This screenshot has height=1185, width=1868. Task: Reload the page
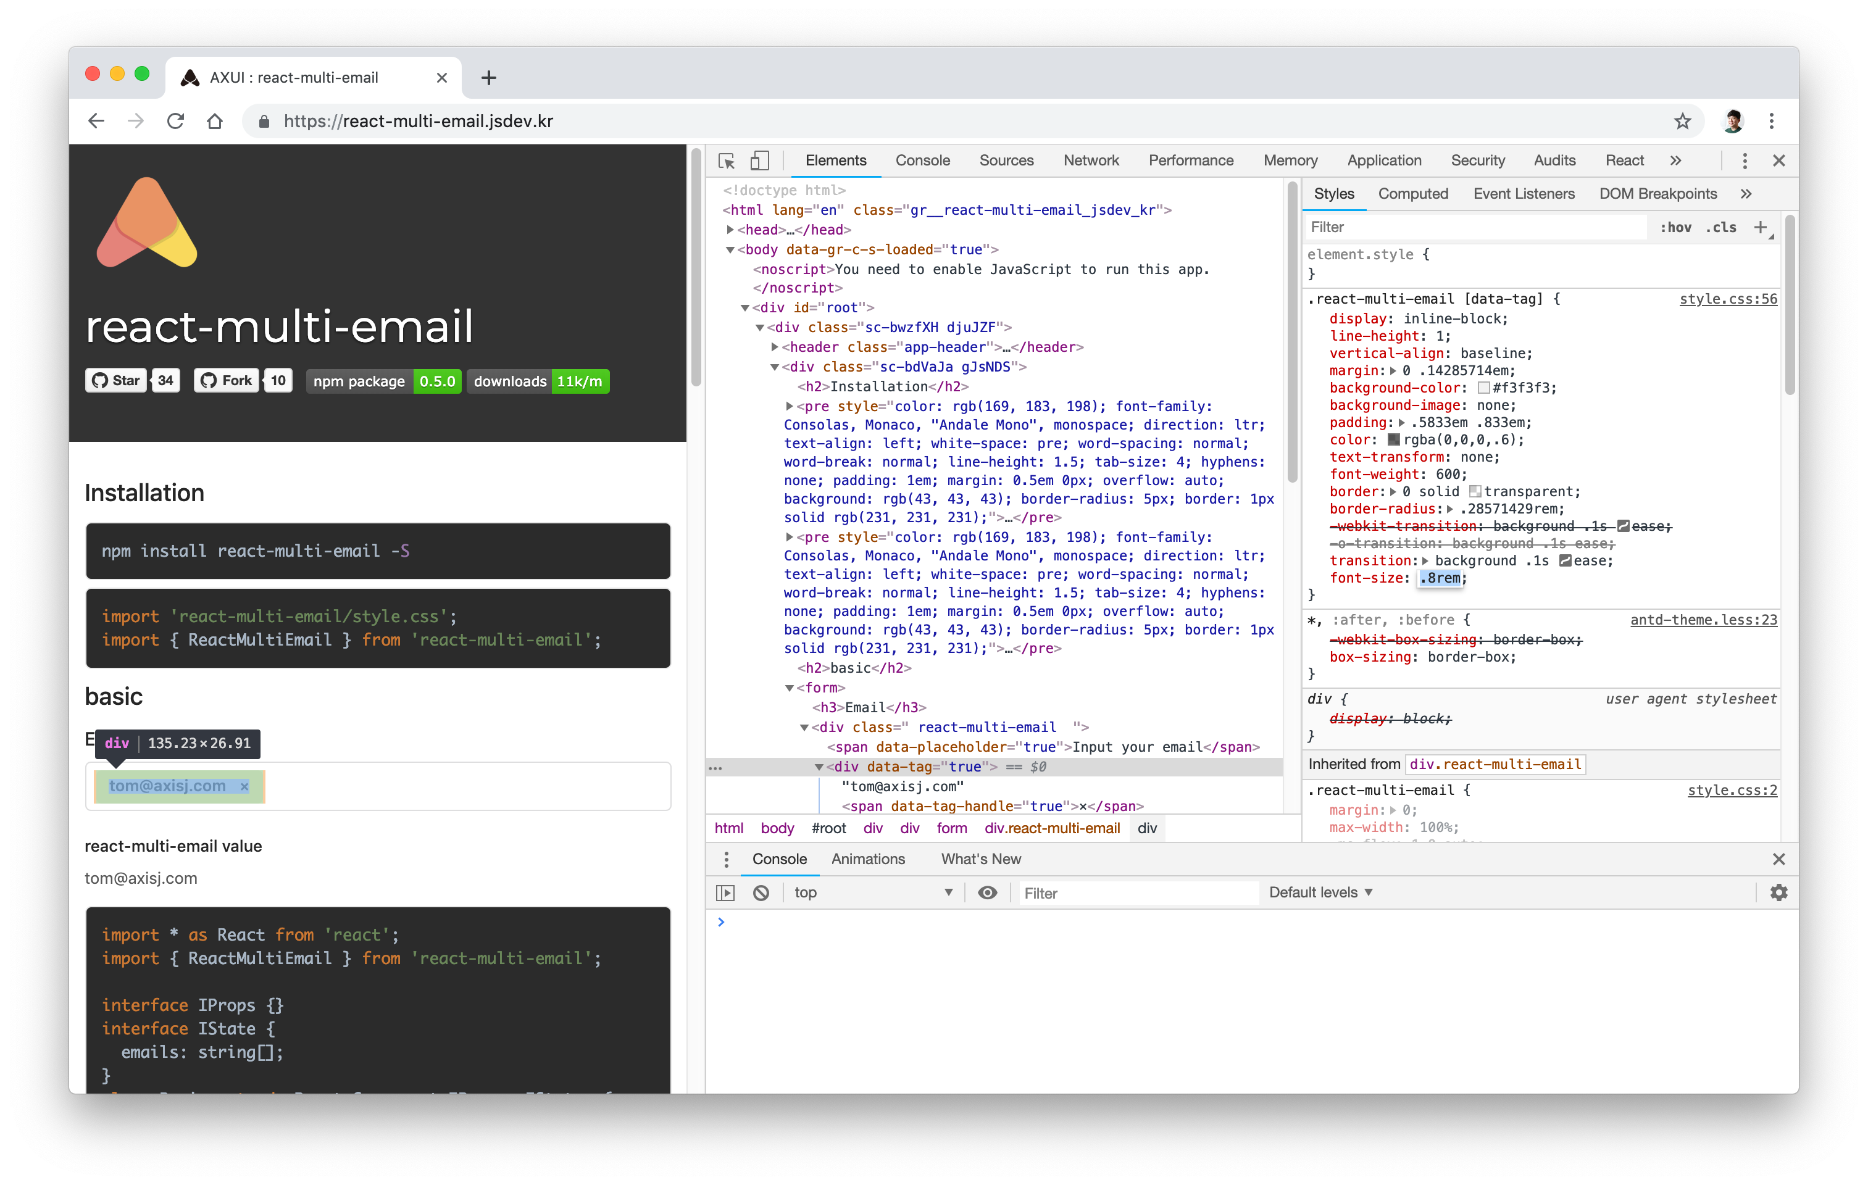click(176, 121)
